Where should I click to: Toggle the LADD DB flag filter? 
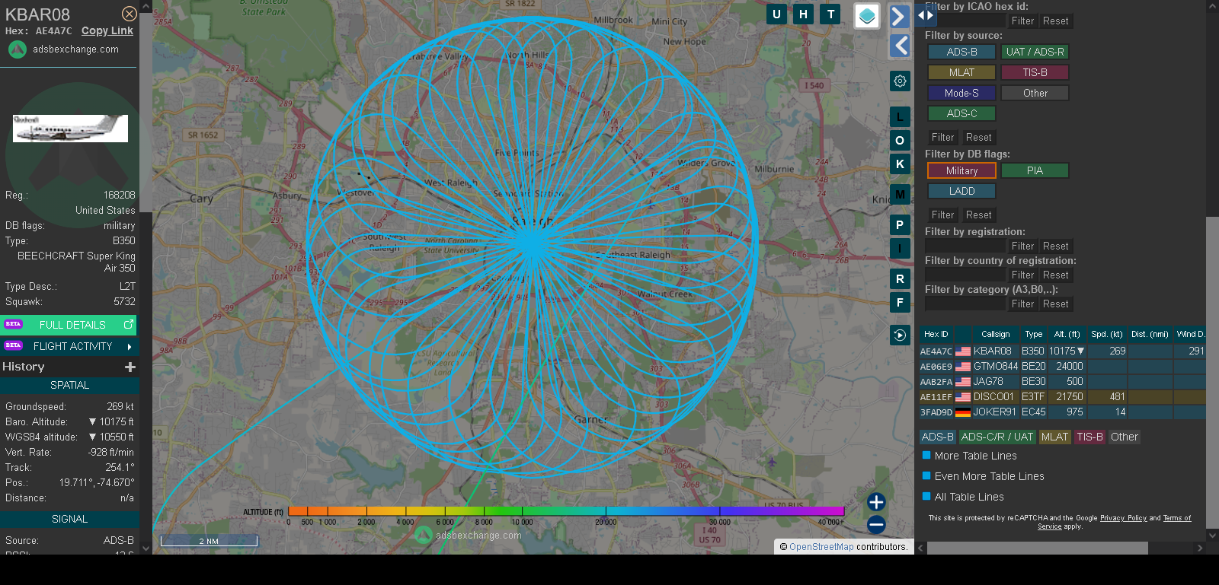(x=961, y=191)
